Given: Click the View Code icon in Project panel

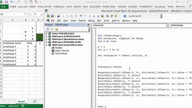Looking at the screenshot, I should tap(47, 29).
